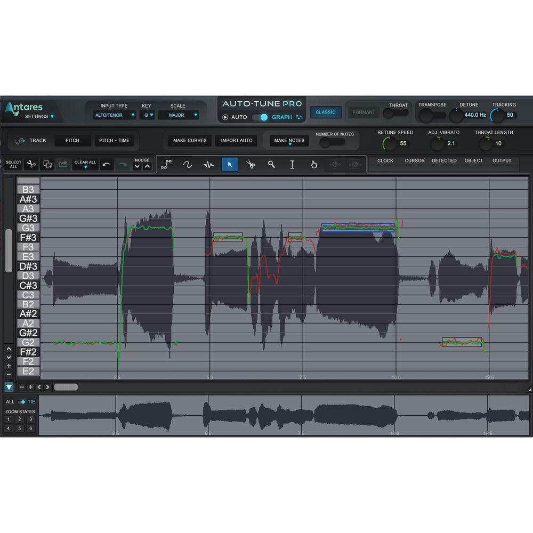Select the I-beam tool
The image size is (533, 533).
point(292,164)
